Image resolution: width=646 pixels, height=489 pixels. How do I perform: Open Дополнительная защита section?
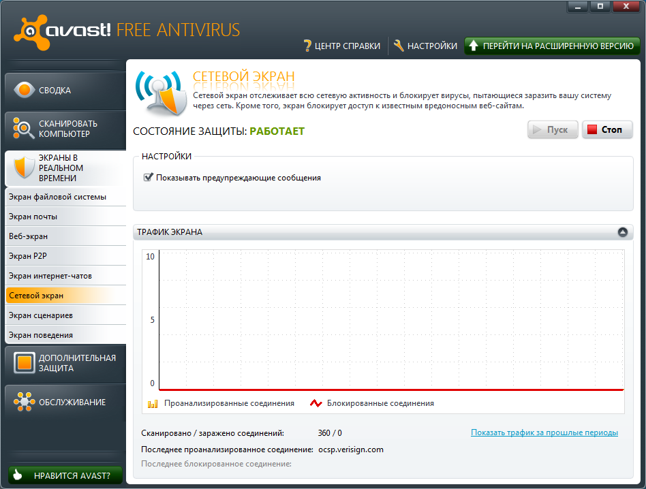coord(65,363)
